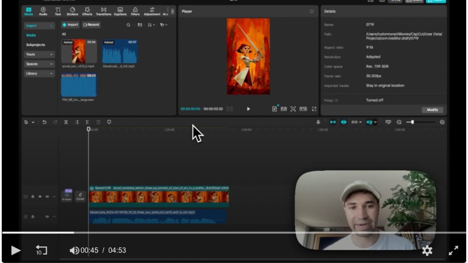Open the Stickers tab
This screenshot has width=468, height=263.
tap(72, 11)
